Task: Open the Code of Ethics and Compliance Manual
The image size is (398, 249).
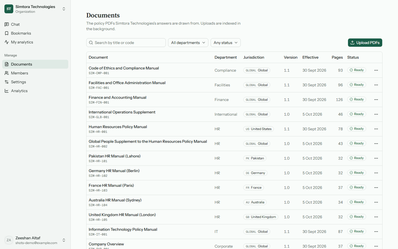Action: click(124, 68)
